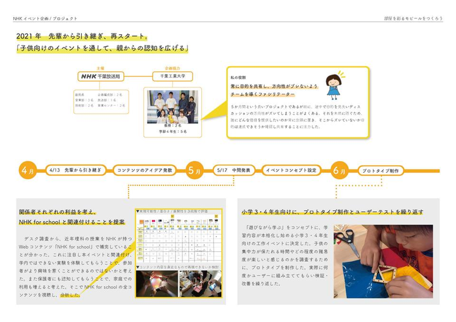Click the 主催 label
456x322 pixels.
[x=100, y=68]
